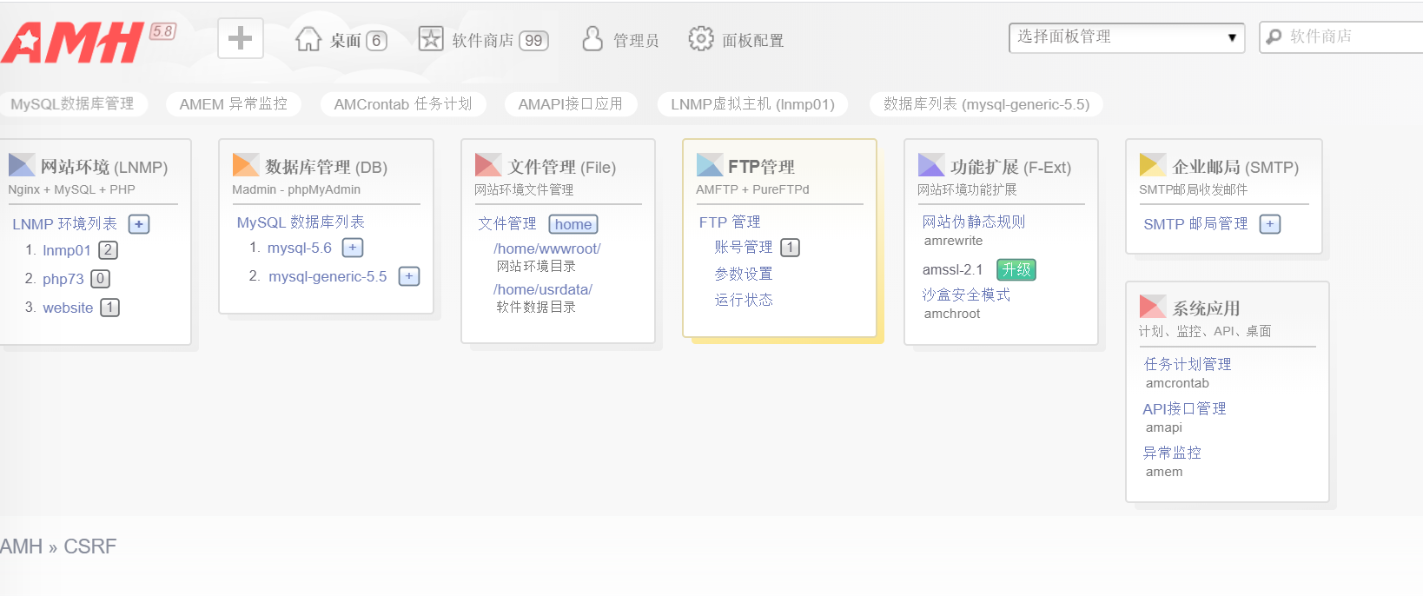Click the 数据库管理 (DB) panel icon
This screenshot has height=596, width=1423.
click(246, 165)
